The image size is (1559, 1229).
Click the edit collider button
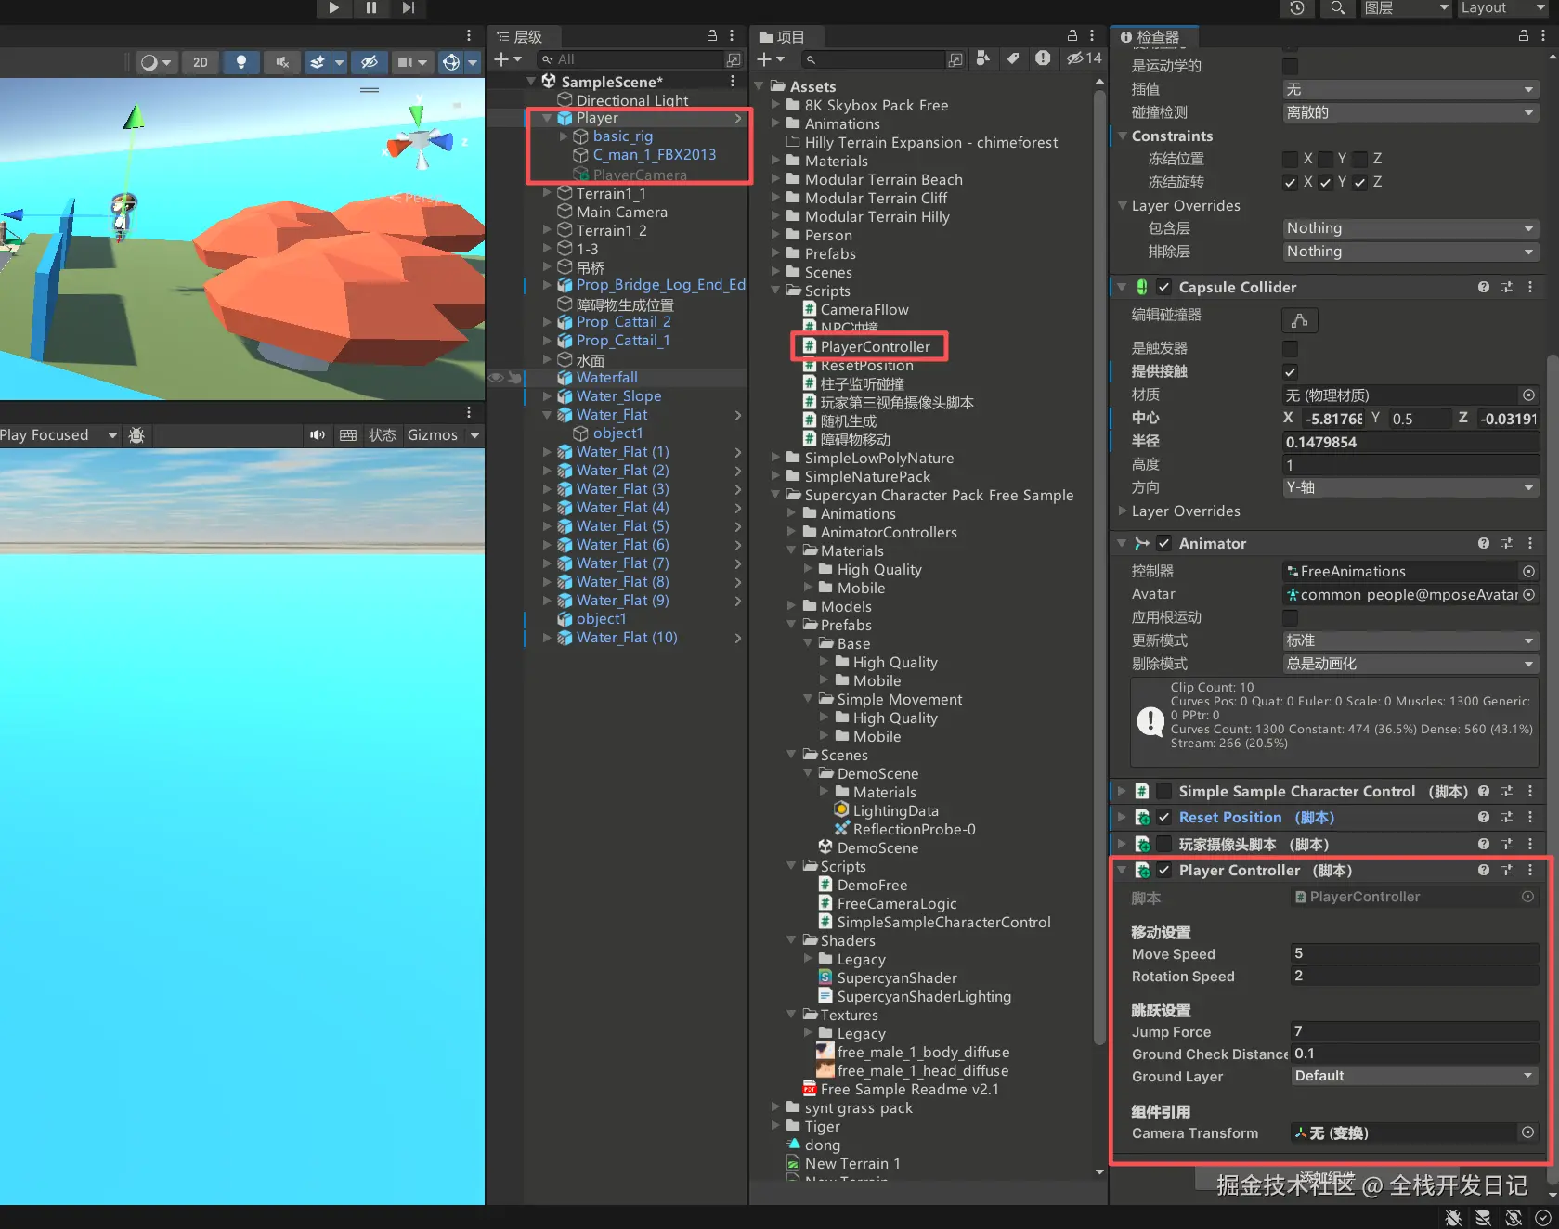(x=1299, y=320)
